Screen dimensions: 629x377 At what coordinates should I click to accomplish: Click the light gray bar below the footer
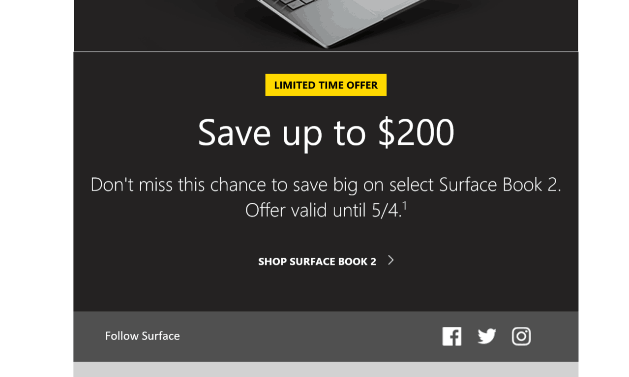[326, 370]
